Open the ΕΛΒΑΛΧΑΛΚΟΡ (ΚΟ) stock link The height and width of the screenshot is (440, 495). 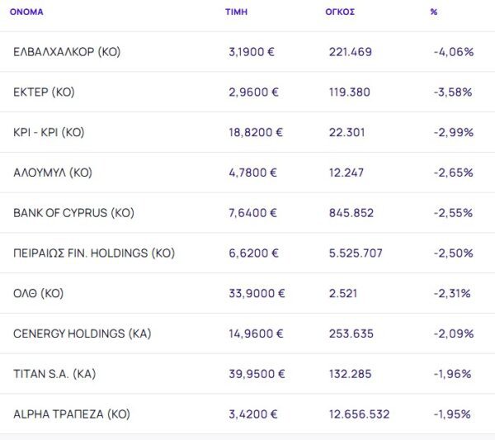pos(67,52)
